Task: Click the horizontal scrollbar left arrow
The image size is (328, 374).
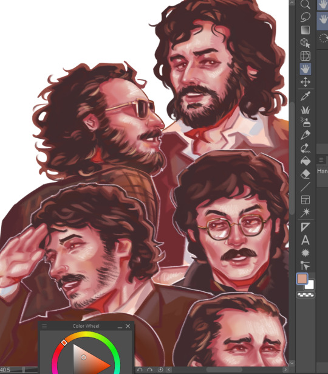Action: (169, 370)
